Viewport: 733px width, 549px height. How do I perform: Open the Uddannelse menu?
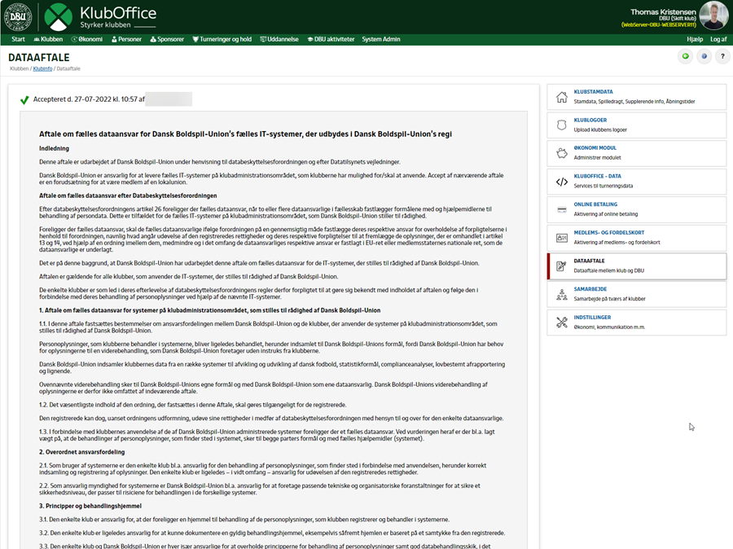click(x=279, y=39)
